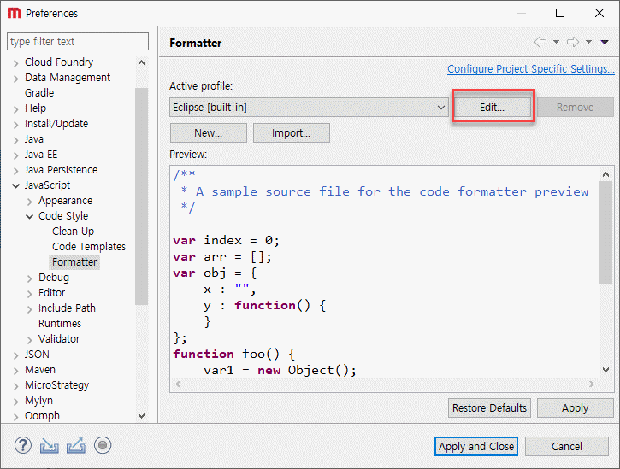Click Apply and Close button
This screenshot has width=620, height=469.
pos(476,447)
